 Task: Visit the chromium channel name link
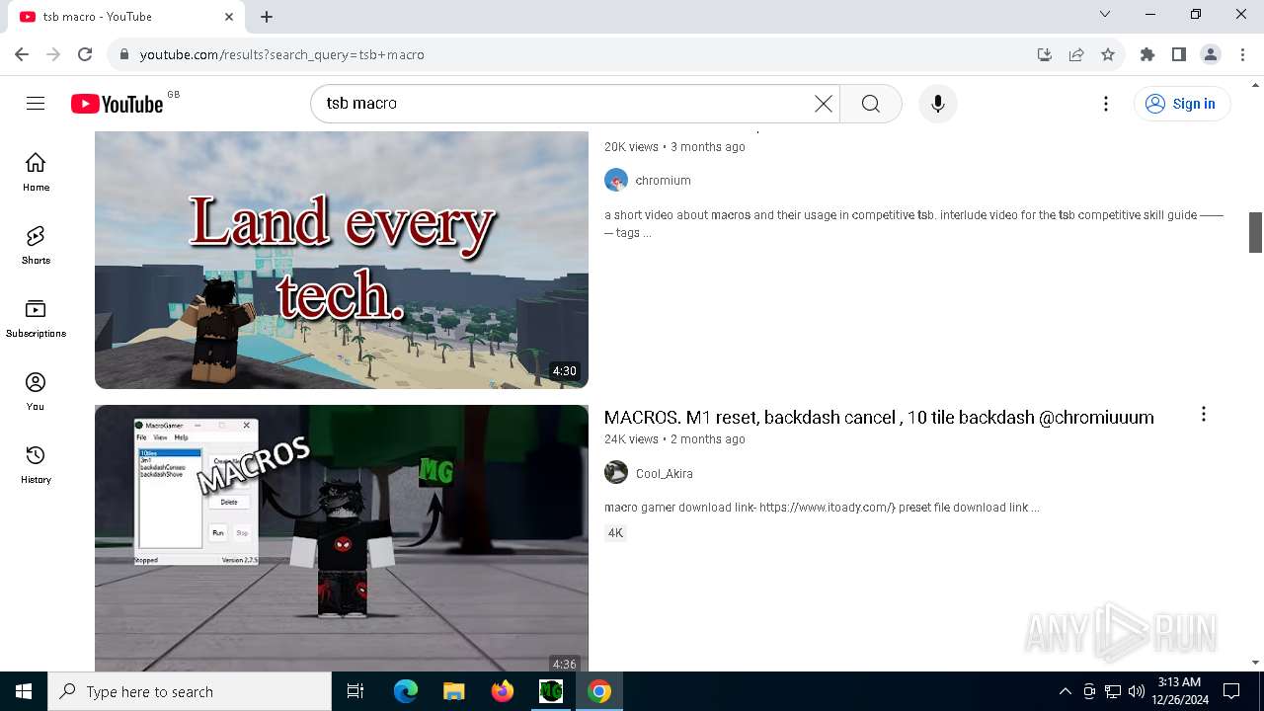point(663,181)
